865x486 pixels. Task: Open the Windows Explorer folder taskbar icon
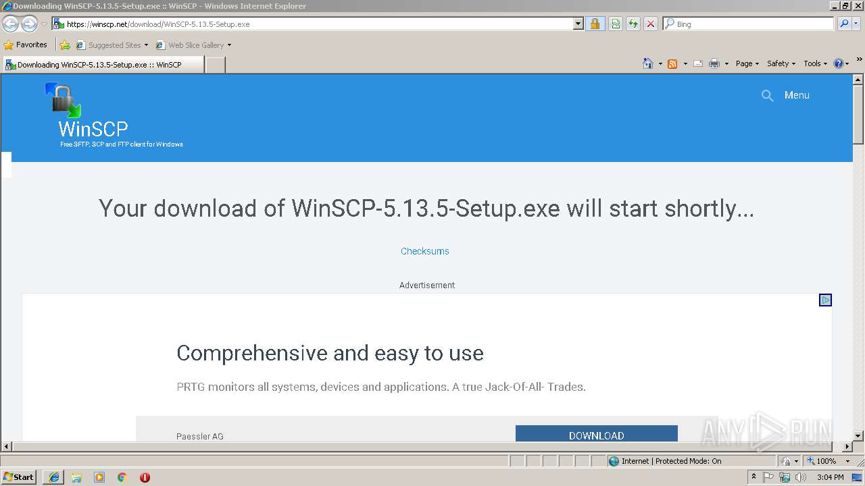click(76, 477)
